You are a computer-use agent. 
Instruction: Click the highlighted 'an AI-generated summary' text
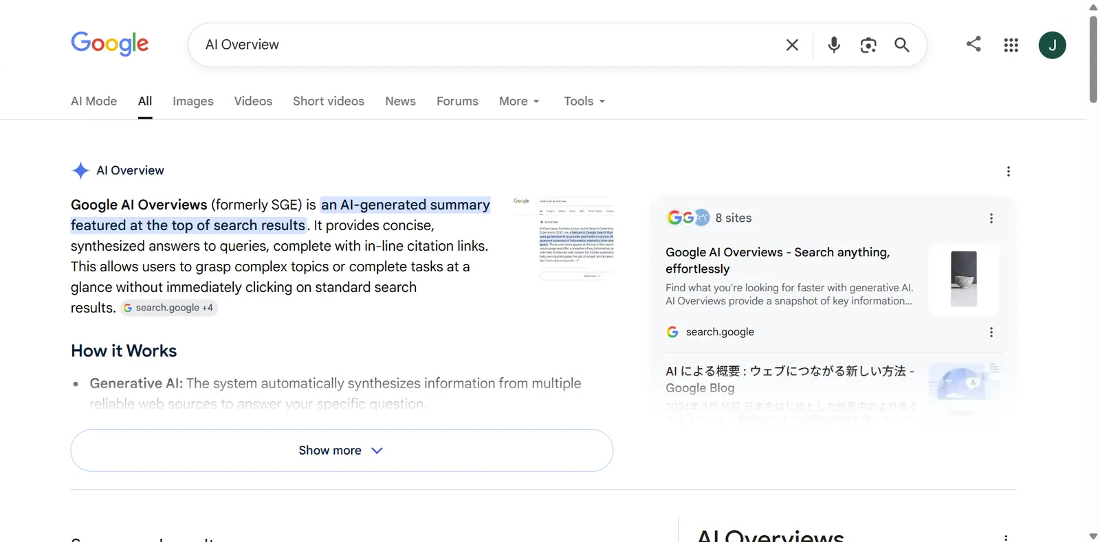click(x=406, y=205)
